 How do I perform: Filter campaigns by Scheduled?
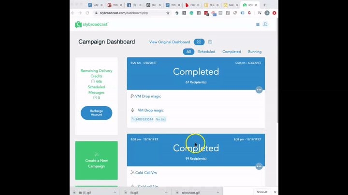pyautogui.click(x=206, y=52)
